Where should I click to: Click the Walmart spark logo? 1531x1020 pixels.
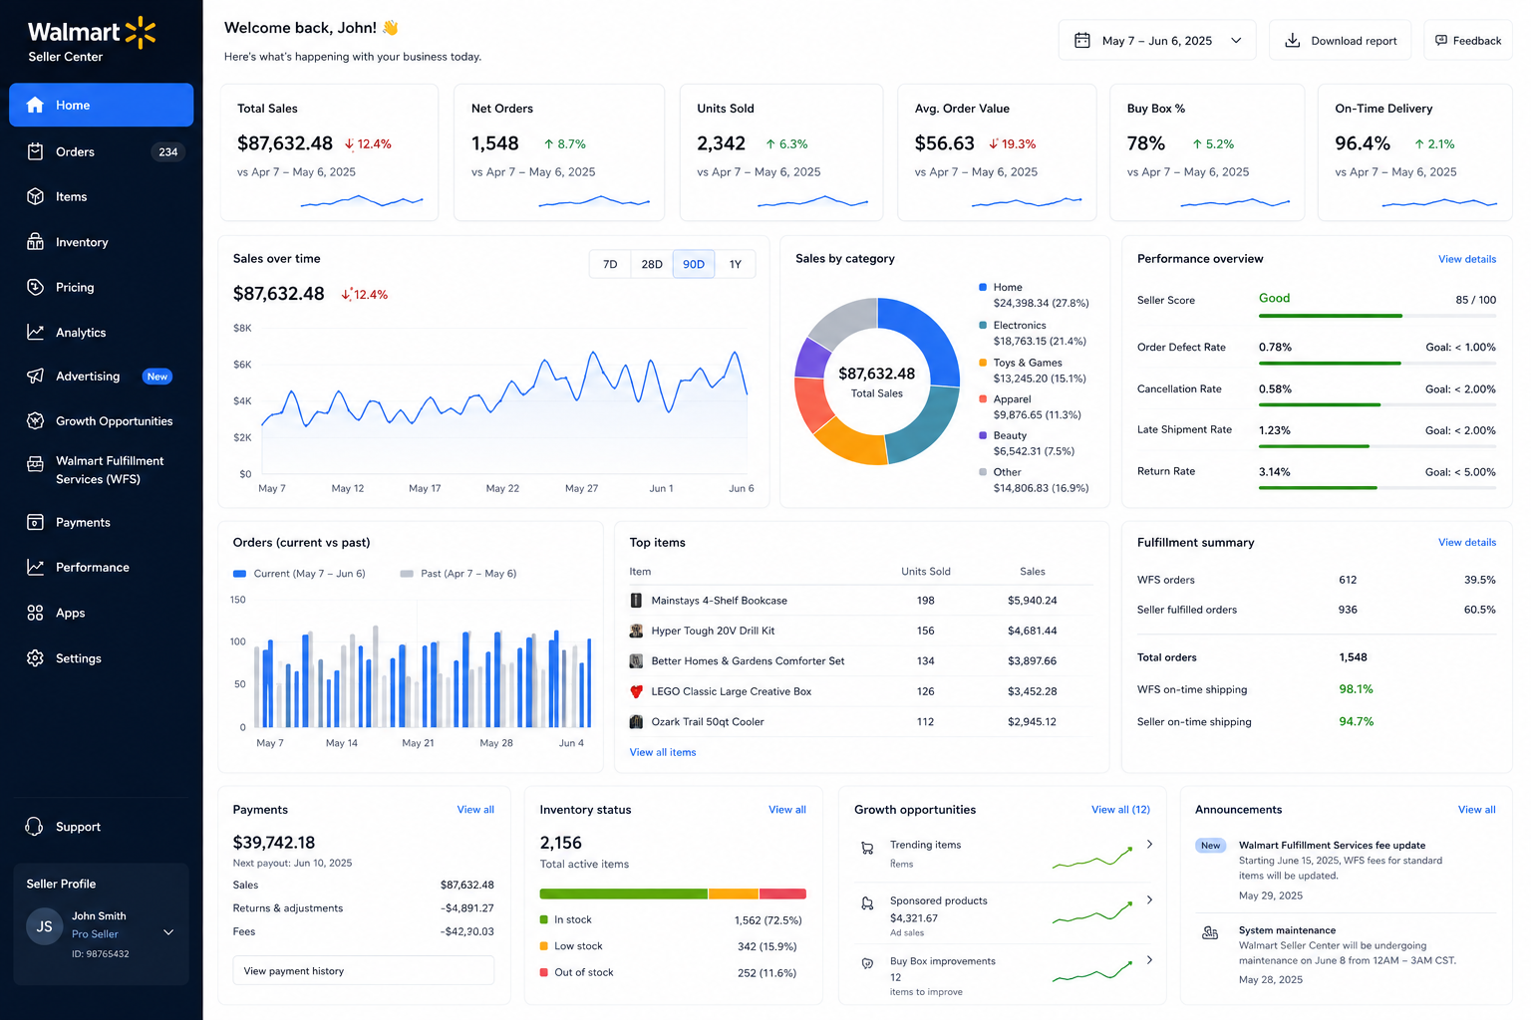(x=141, y=32)
